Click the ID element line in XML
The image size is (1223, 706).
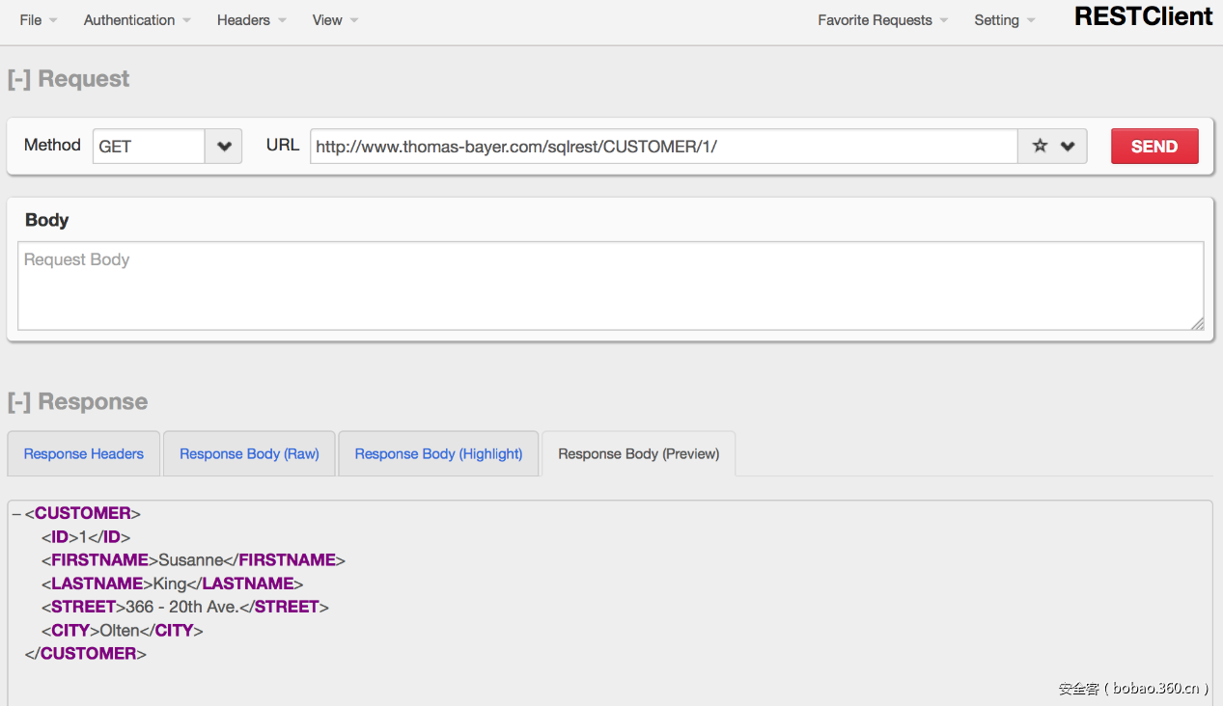click(x=86, y=537)
